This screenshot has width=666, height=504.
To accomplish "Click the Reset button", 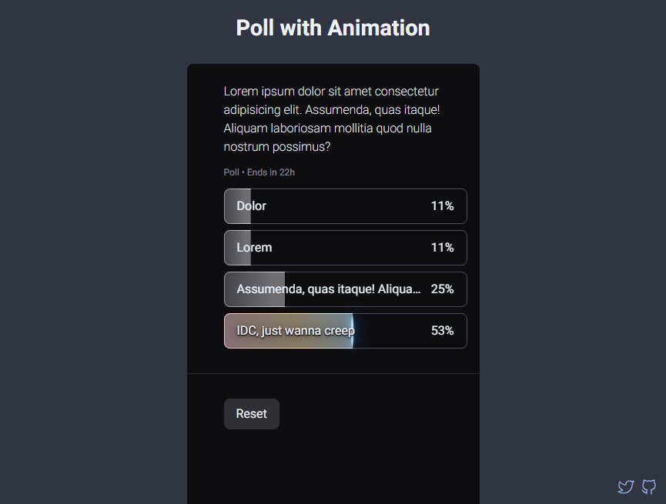I will click(x=252, y=413).
